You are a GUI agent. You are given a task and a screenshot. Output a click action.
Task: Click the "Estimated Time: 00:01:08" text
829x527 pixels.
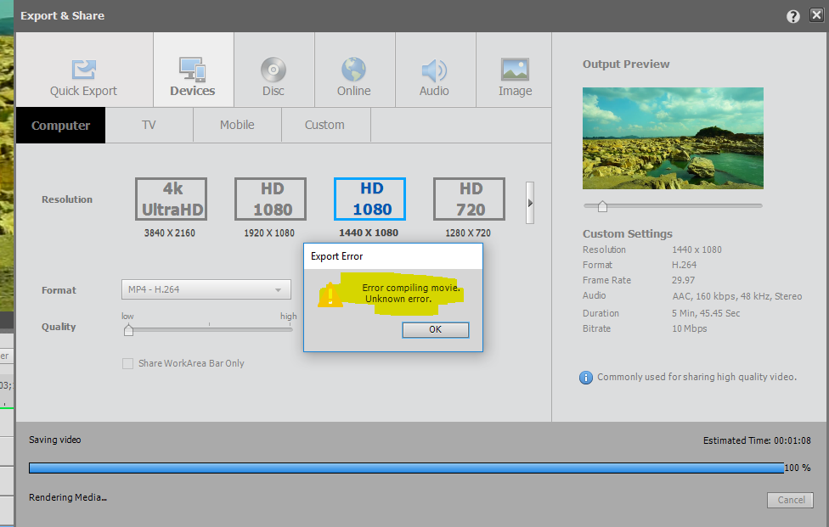click(x=757, y=440)
